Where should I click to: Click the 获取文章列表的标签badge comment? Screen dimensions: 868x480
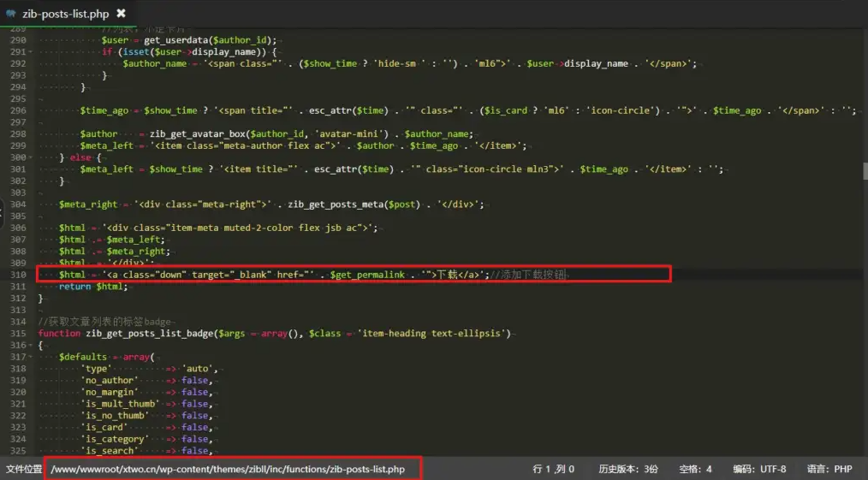pyautogui.click(x=104, y=322)
